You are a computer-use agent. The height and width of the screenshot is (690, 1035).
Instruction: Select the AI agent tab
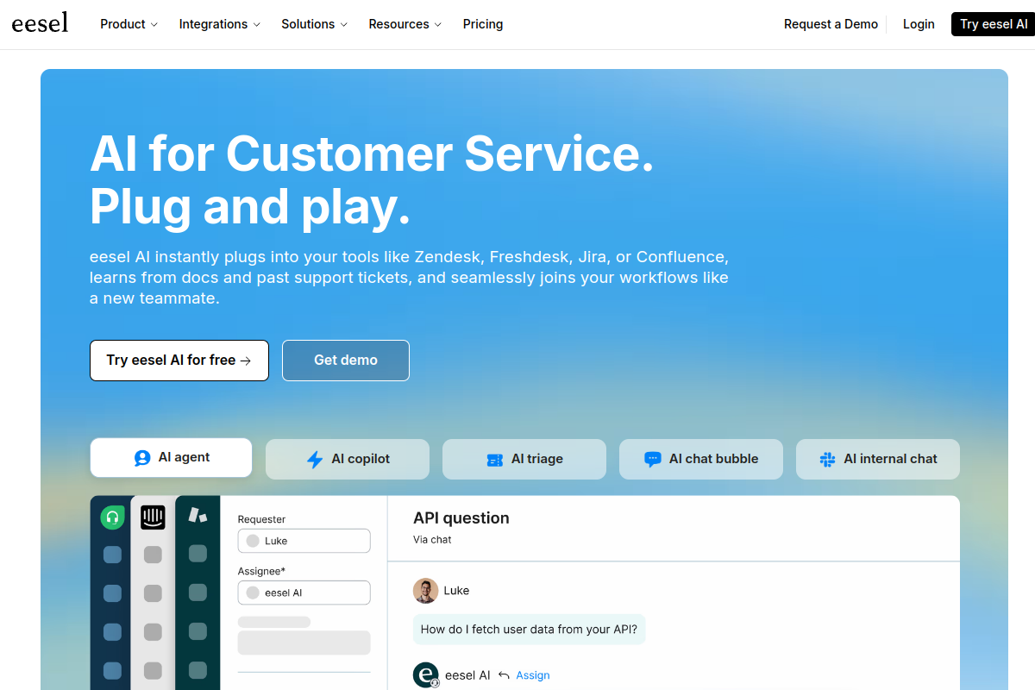(171, 458)
